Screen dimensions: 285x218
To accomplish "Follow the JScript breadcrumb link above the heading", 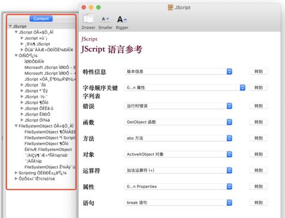I will point(89,39).
